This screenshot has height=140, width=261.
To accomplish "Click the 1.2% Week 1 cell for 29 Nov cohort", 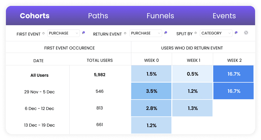I will 193,91.
